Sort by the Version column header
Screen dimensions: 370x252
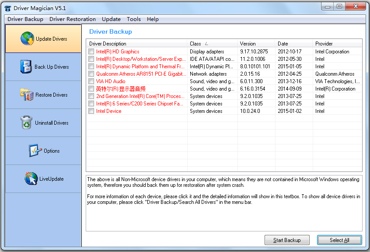tap(256, 44)
